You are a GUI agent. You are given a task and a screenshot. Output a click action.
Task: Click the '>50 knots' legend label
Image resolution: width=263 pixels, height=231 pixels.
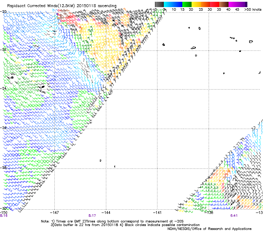point(253,9)
